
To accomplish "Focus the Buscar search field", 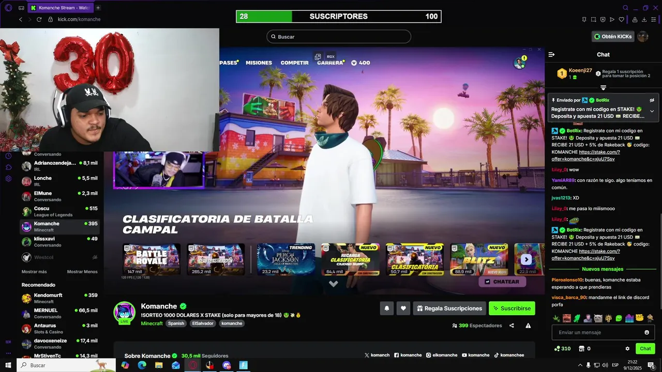I will [x=339, y=37].
